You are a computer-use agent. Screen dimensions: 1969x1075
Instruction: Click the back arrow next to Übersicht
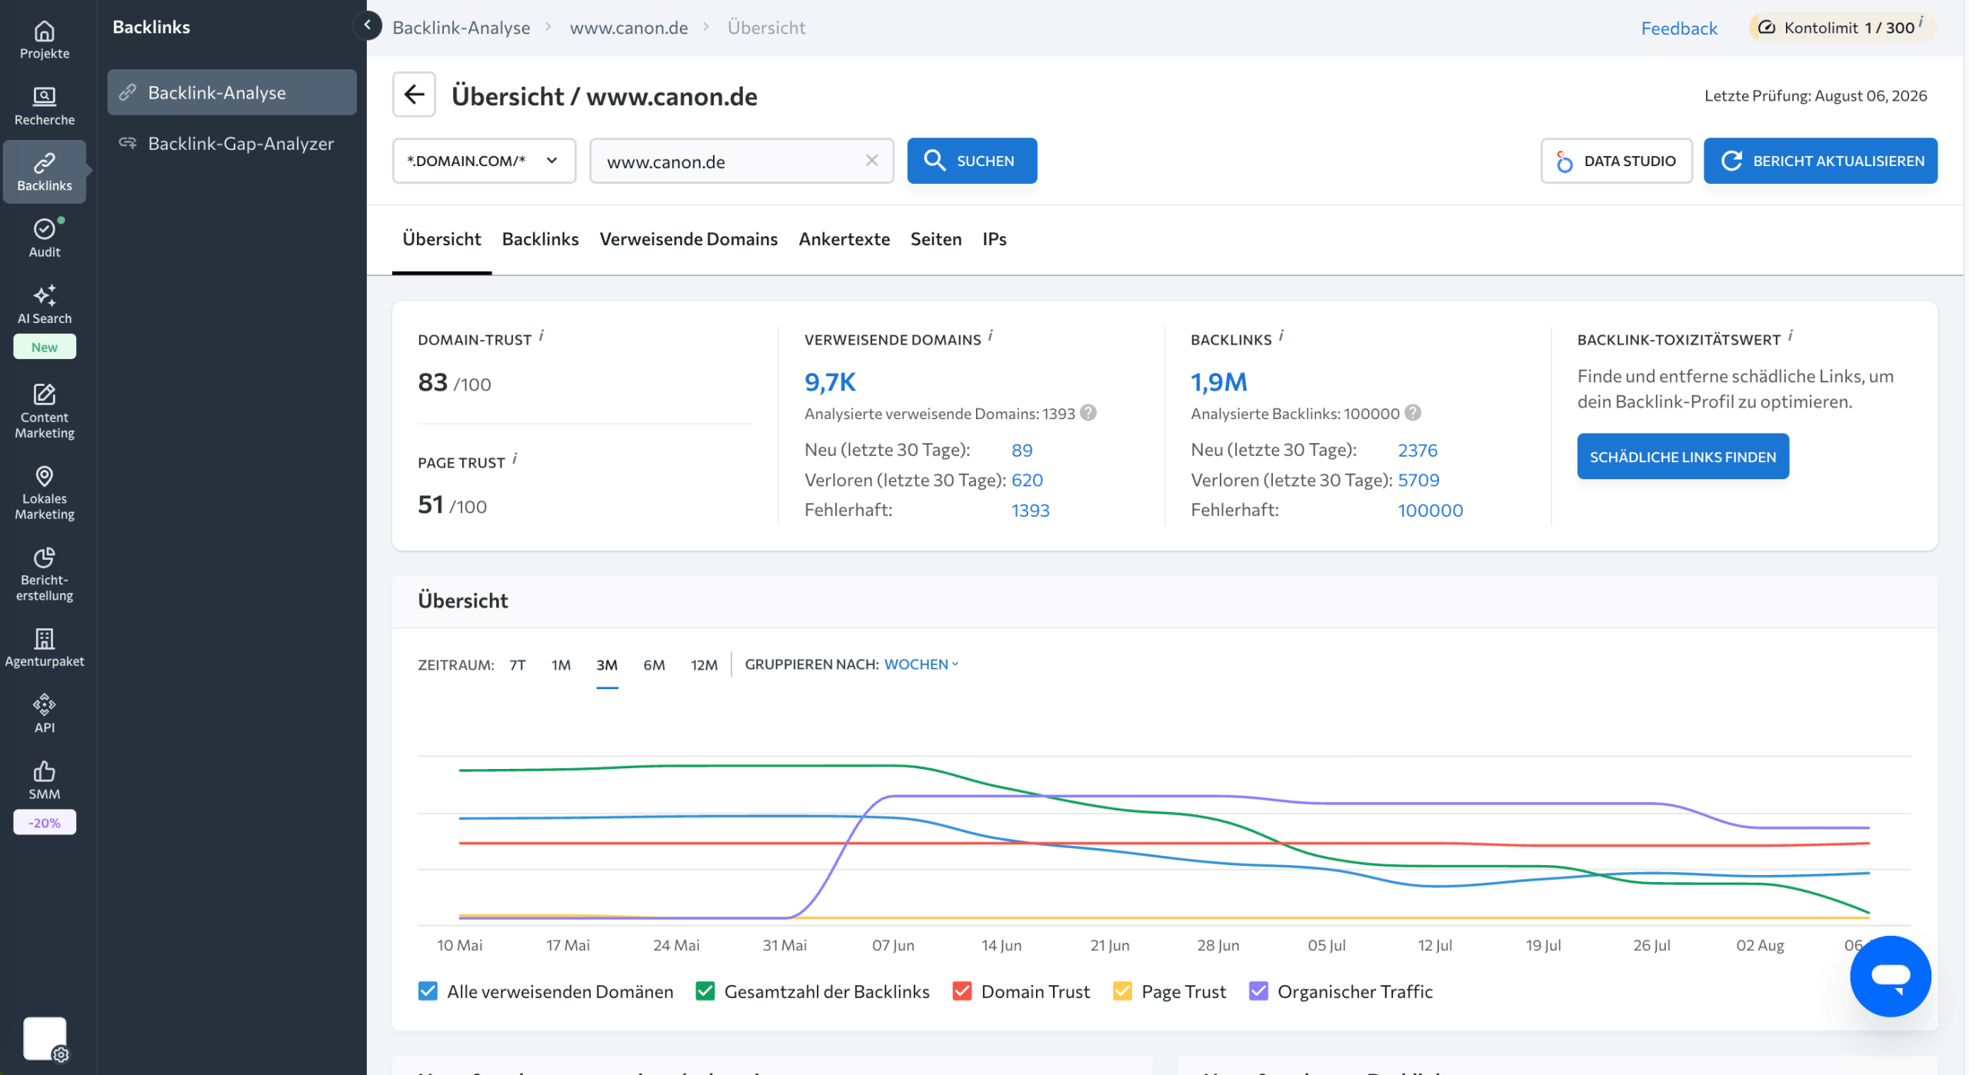pyautogui.click(x=414, y=95)
